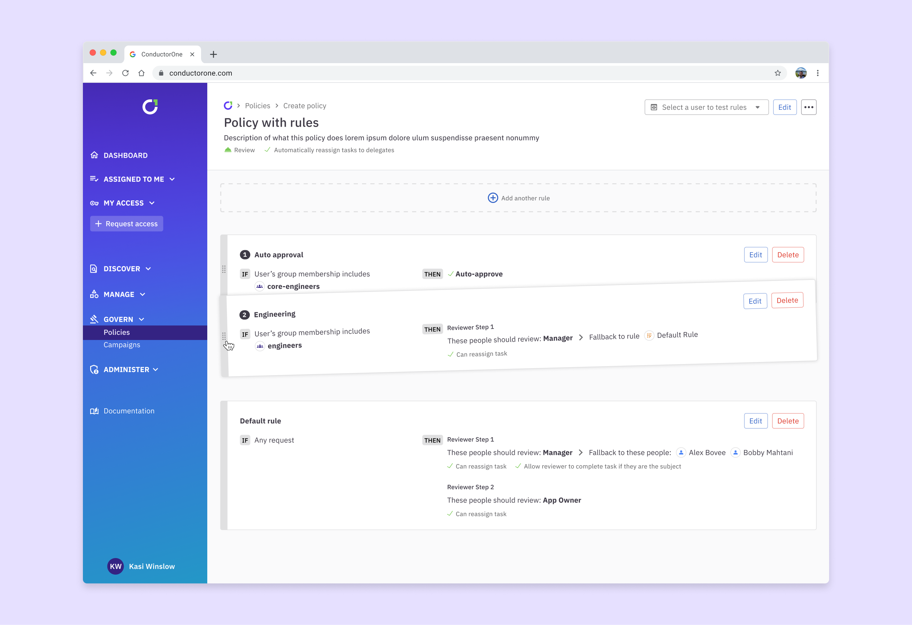Grab the Auto approval rule drag handle
This screenshot has width=912, height=625.
tap(224, 269)
